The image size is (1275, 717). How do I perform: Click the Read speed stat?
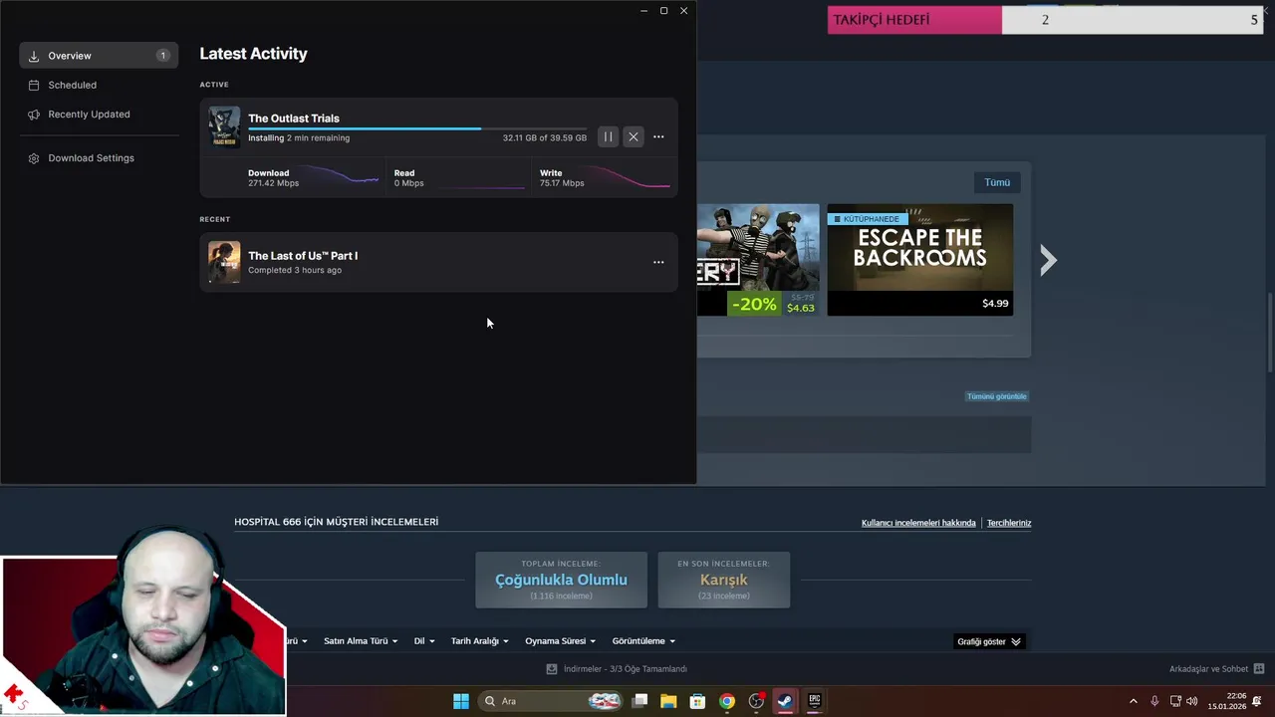pos(408,177)
